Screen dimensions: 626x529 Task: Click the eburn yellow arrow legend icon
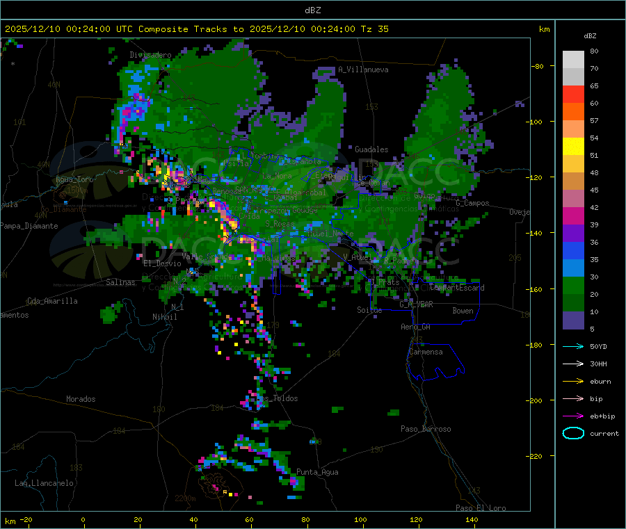tap(573, 382)
